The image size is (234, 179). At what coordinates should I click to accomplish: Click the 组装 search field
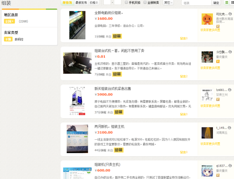point(196,3)
